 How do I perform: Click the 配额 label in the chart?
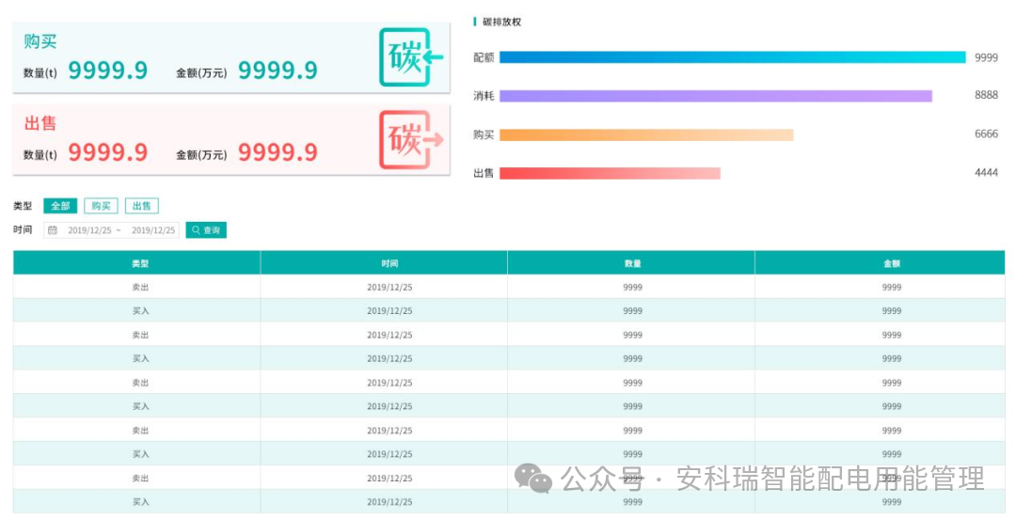point(484,57)
